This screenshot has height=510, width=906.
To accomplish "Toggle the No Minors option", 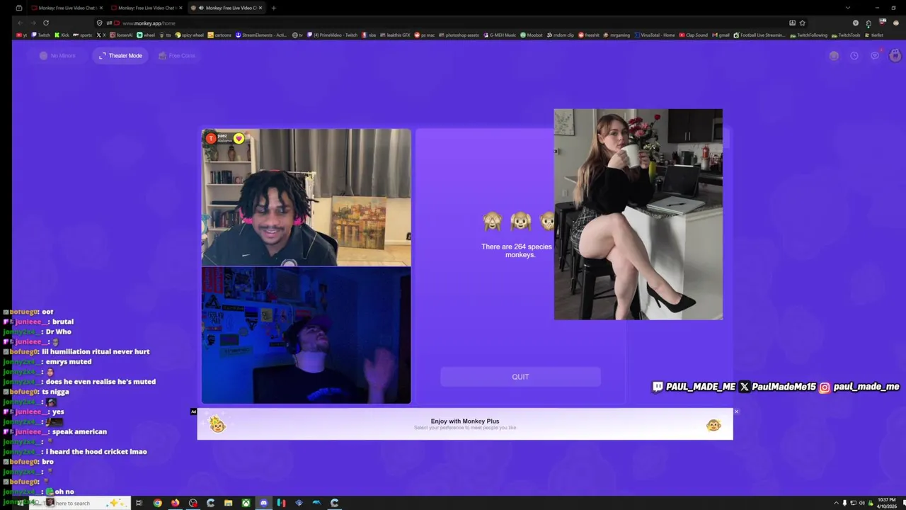I will tap(57, 55).
